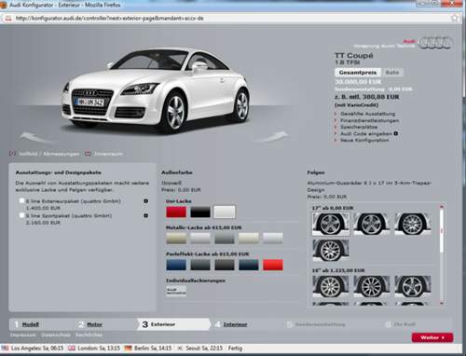Click the Vollbild / Abmessungen icon
This screenshot has height=356, width=466.
click(x=13, y=154)
